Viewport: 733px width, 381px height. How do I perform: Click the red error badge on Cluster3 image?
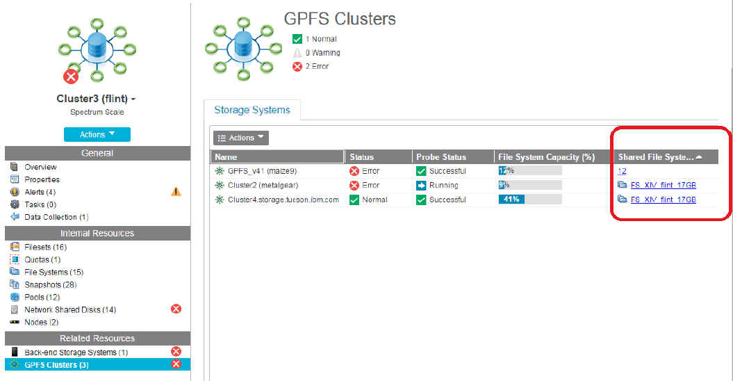pyautogui.click(x=71, y=76)
